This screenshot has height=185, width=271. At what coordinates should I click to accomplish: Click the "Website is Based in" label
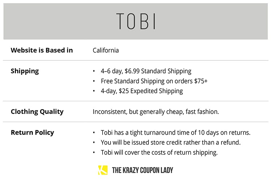[42, 50]
